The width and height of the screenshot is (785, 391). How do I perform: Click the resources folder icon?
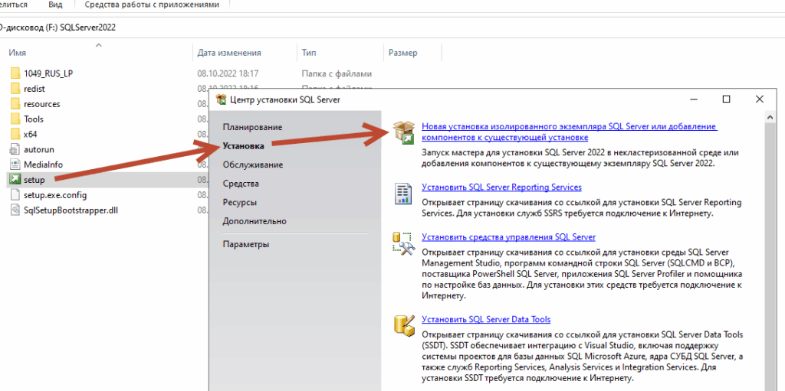click(15, 104)
